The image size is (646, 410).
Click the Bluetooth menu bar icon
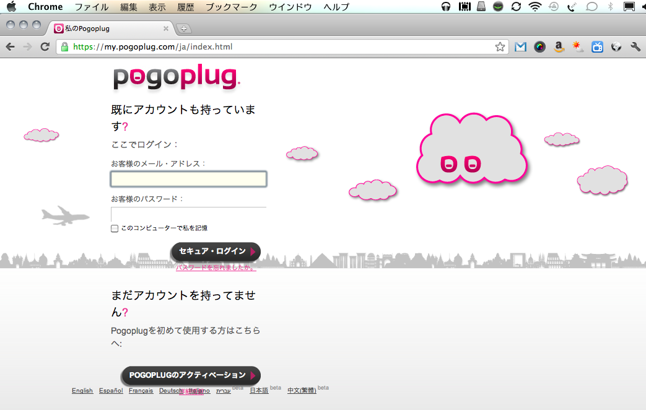611,7
